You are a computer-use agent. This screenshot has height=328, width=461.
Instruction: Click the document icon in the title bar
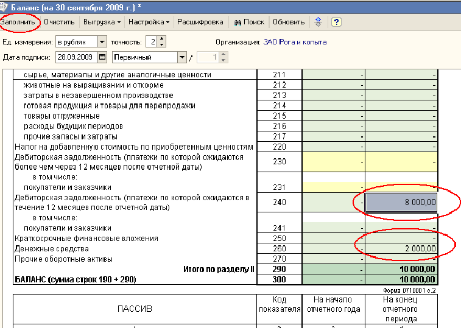(x=5, y=5)
